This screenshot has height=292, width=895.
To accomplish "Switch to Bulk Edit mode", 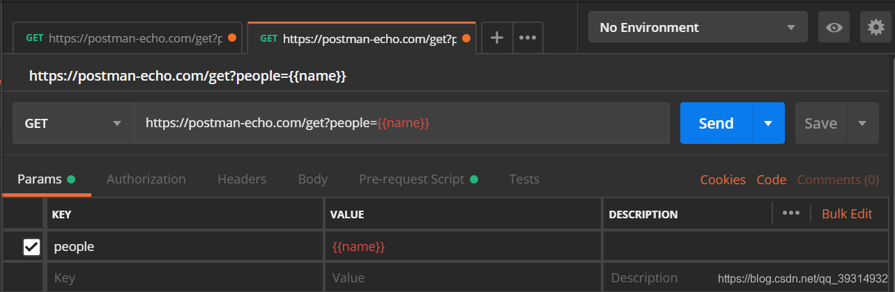I will click(847, 213).
